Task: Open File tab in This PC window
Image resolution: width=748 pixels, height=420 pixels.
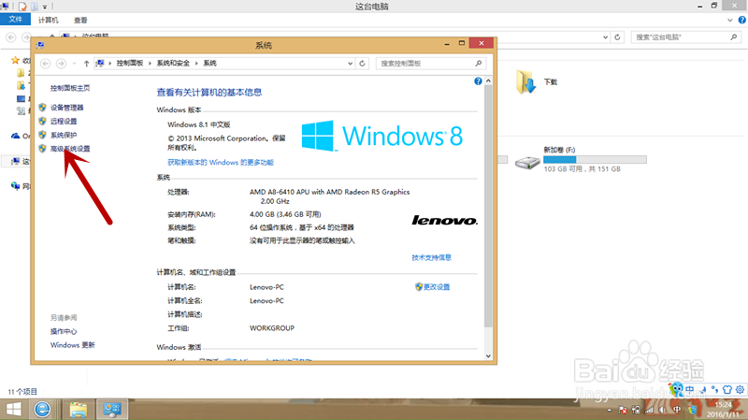Action: 15,20
